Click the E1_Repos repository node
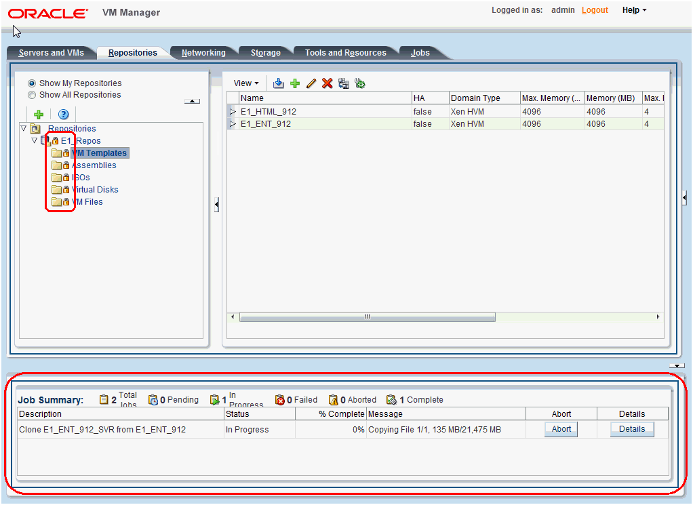693x505 pixels. [81, 140]
